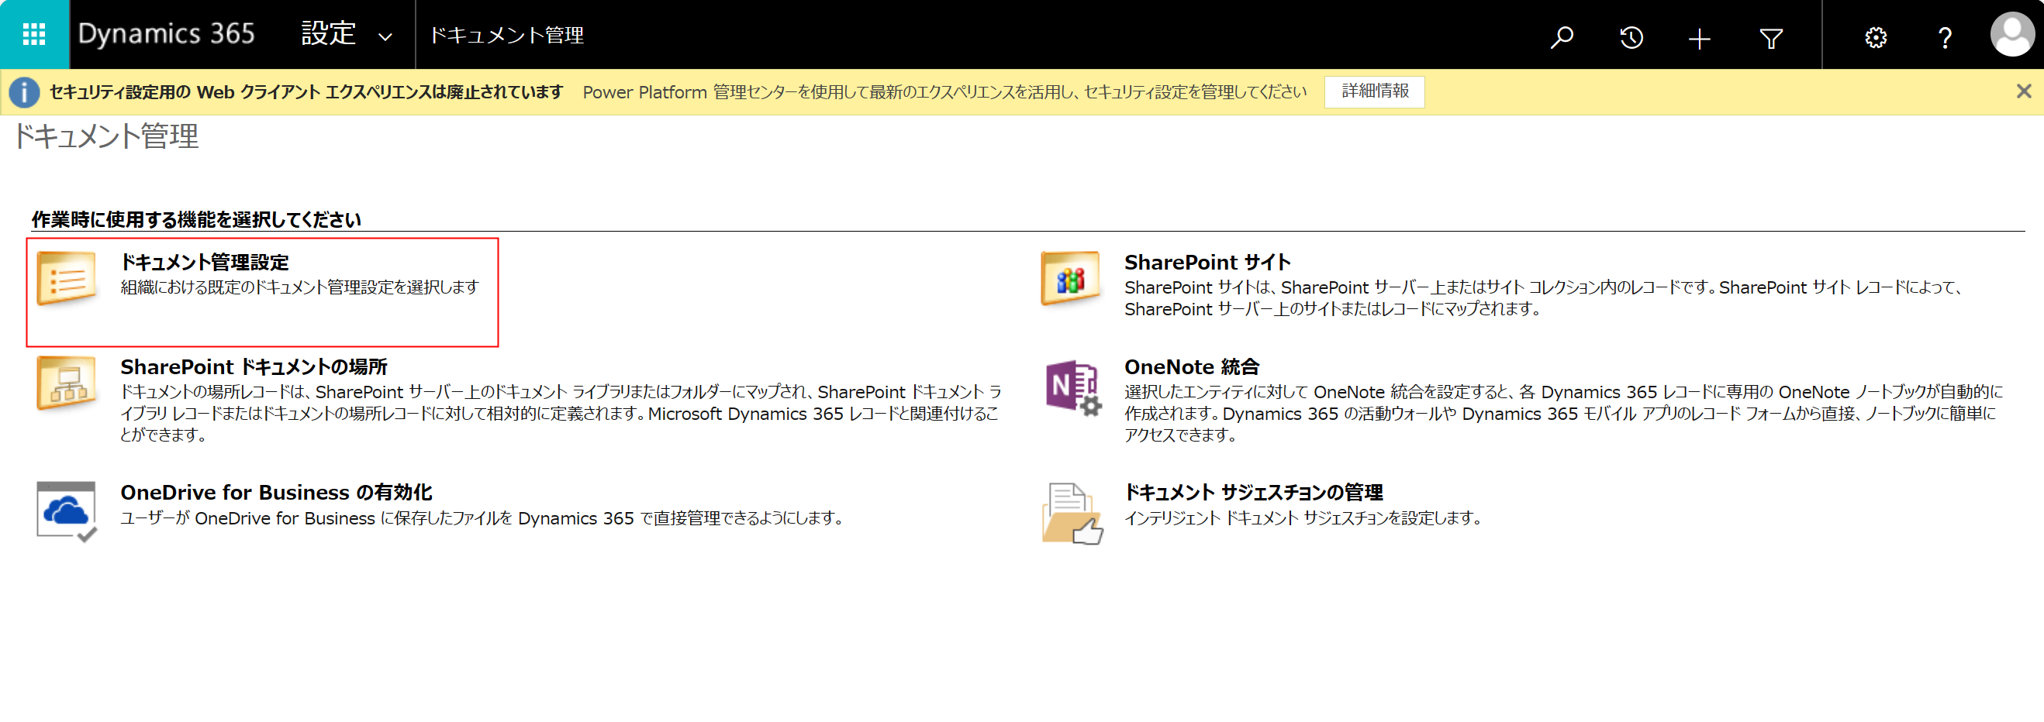Screen dimensions: 2044x722
Task: Click the SharePoint サイト icon
Action: (x=1072, y=277)
